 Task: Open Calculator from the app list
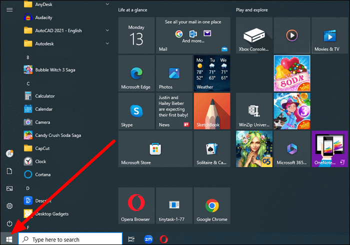pyautogui.click(x=45, y=96)
